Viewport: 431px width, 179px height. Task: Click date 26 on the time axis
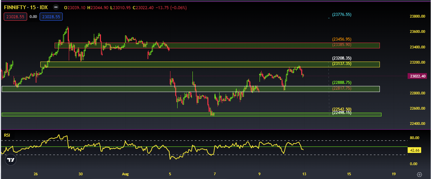36,174
